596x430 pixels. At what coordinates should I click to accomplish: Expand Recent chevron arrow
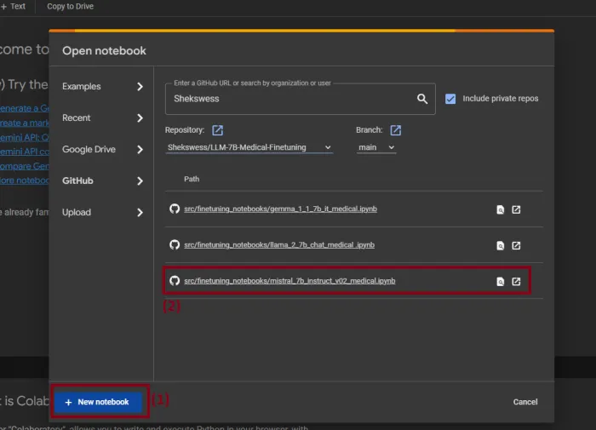[x=140, y=118]
